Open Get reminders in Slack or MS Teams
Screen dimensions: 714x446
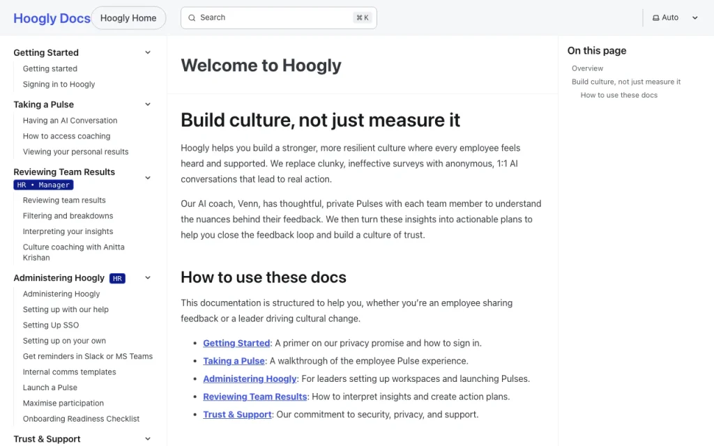pos(88,356)
